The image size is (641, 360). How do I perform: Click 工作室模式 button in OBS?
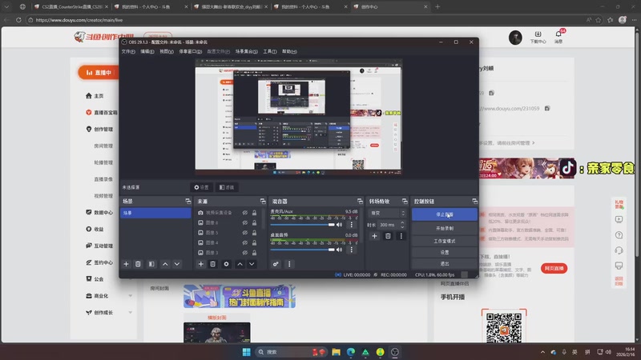point(445,241)
